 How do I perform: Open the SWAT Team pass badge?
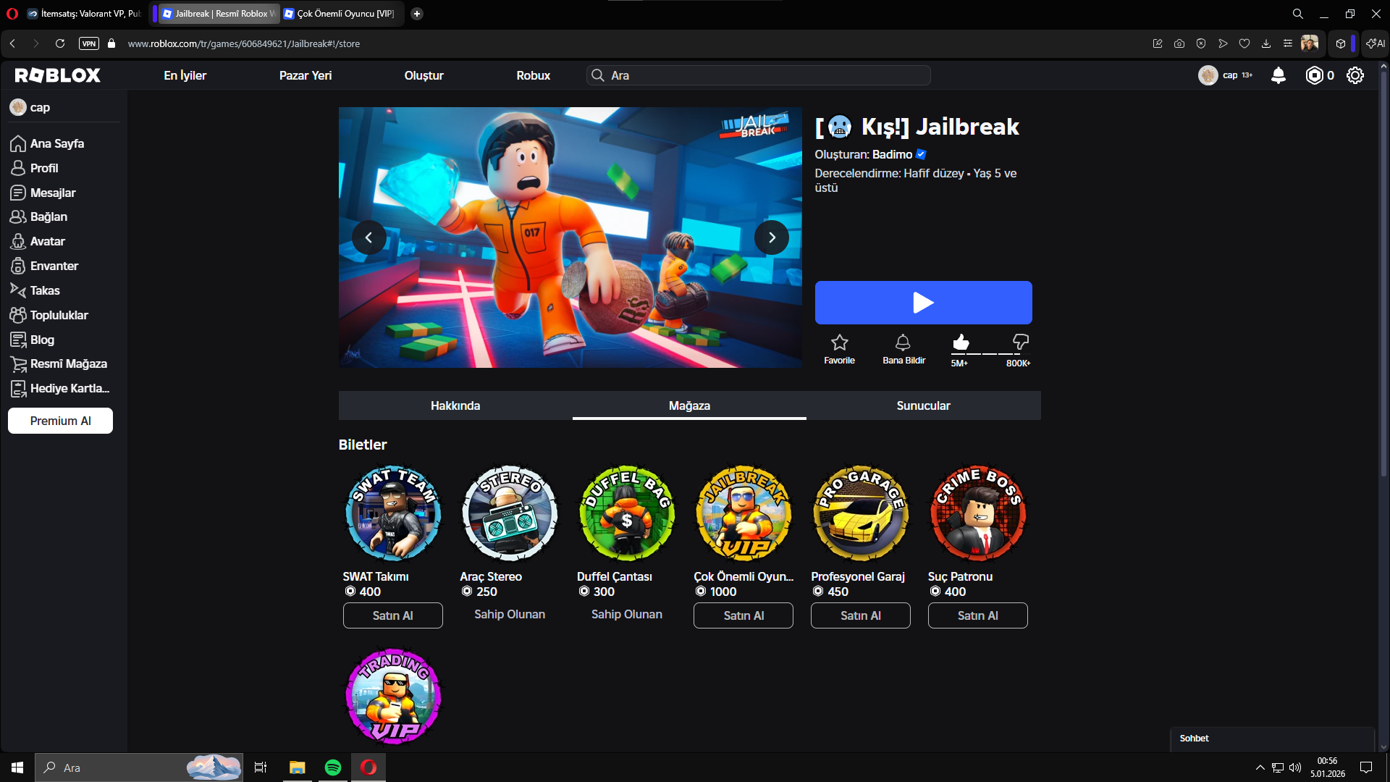pyautogui.click(x=393, y=513)
